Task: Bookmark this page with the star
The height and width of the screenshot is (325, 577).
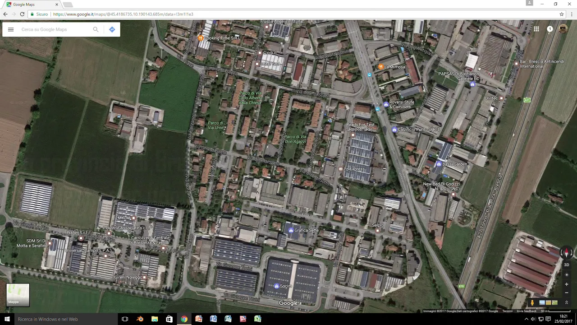Action: tap(562, 14)
